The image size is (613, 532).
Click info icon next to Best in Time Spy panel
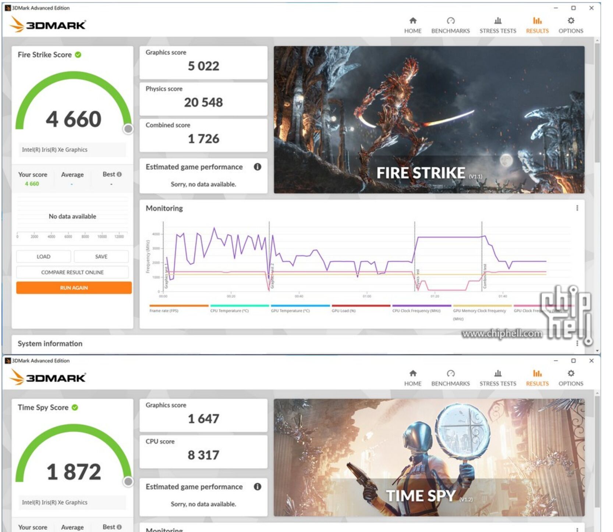click(x=119, y=527)
